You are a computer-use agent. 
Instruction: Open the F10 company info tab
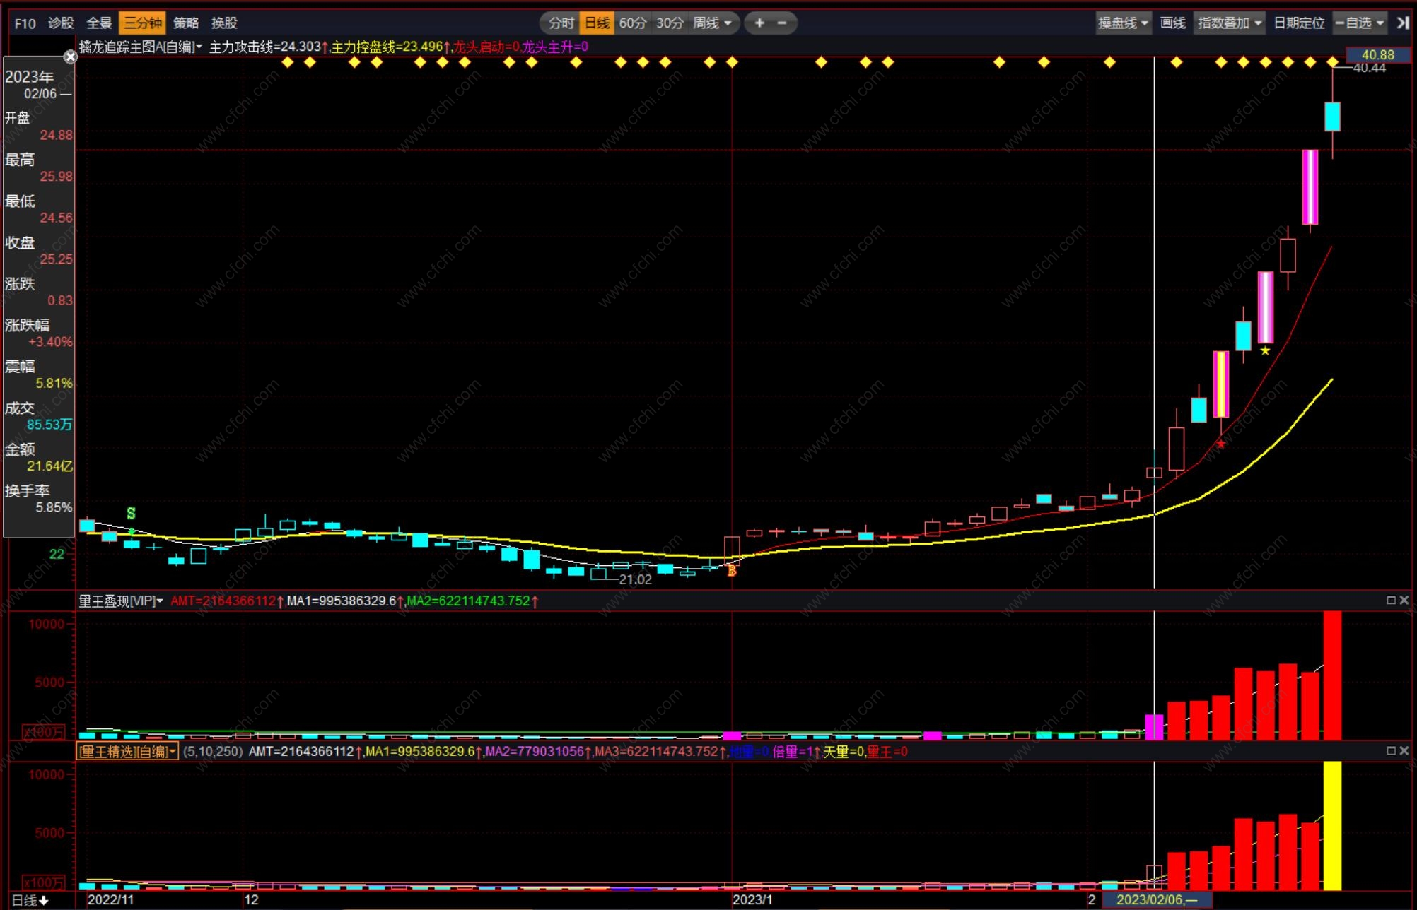(x=25, y=23)
